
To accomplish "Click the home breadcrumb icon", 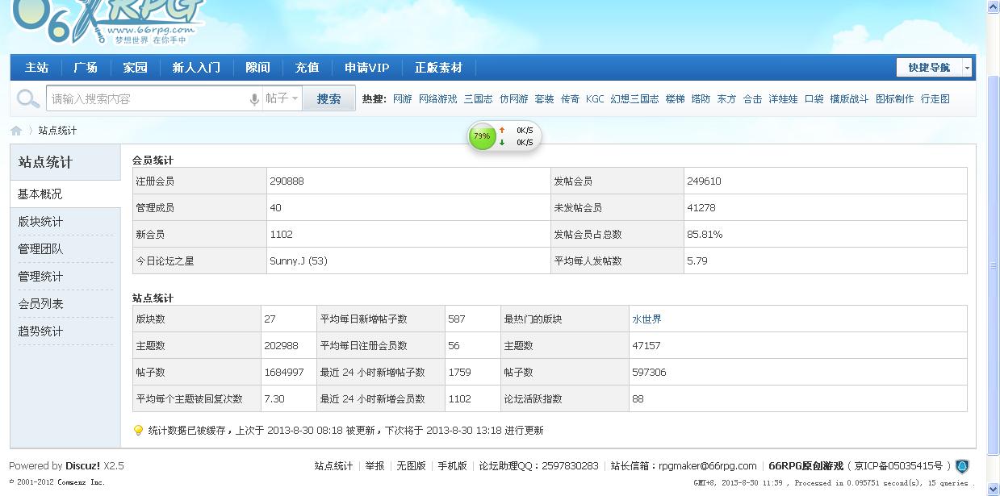I will (x=16, y=131).
